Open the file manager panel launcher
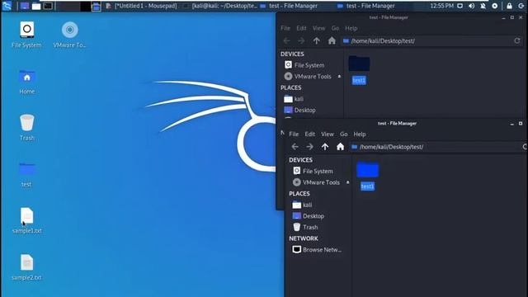This screenshot has height=297, width=528. 36,6
